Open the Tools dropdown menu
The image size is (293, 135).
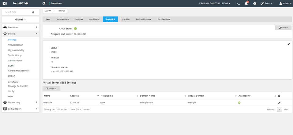click(267, 3)
